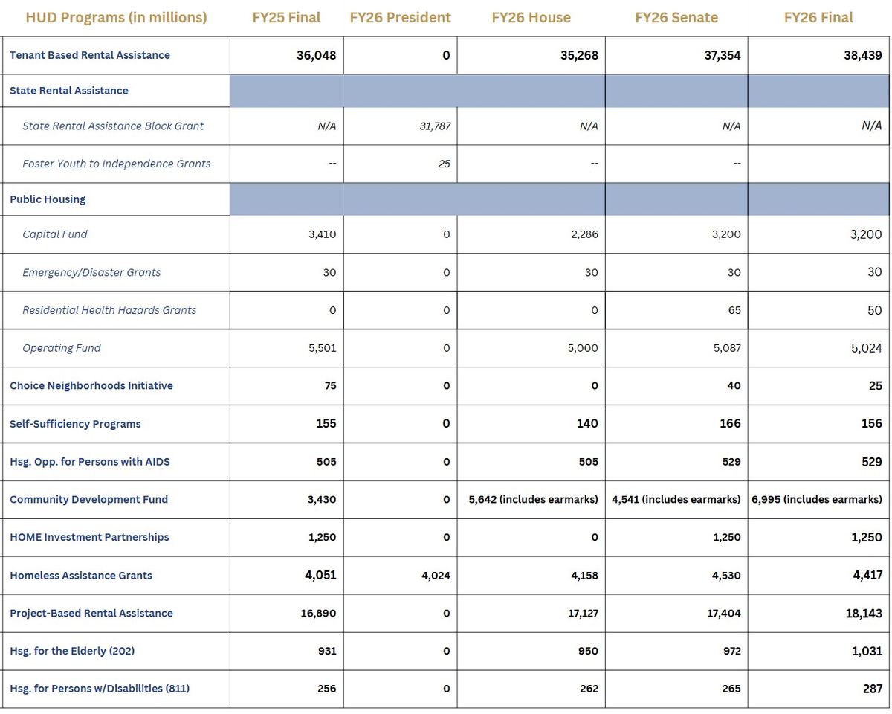
Task: Select the HOME Investment Partnerships label
Action: (89, 537)
